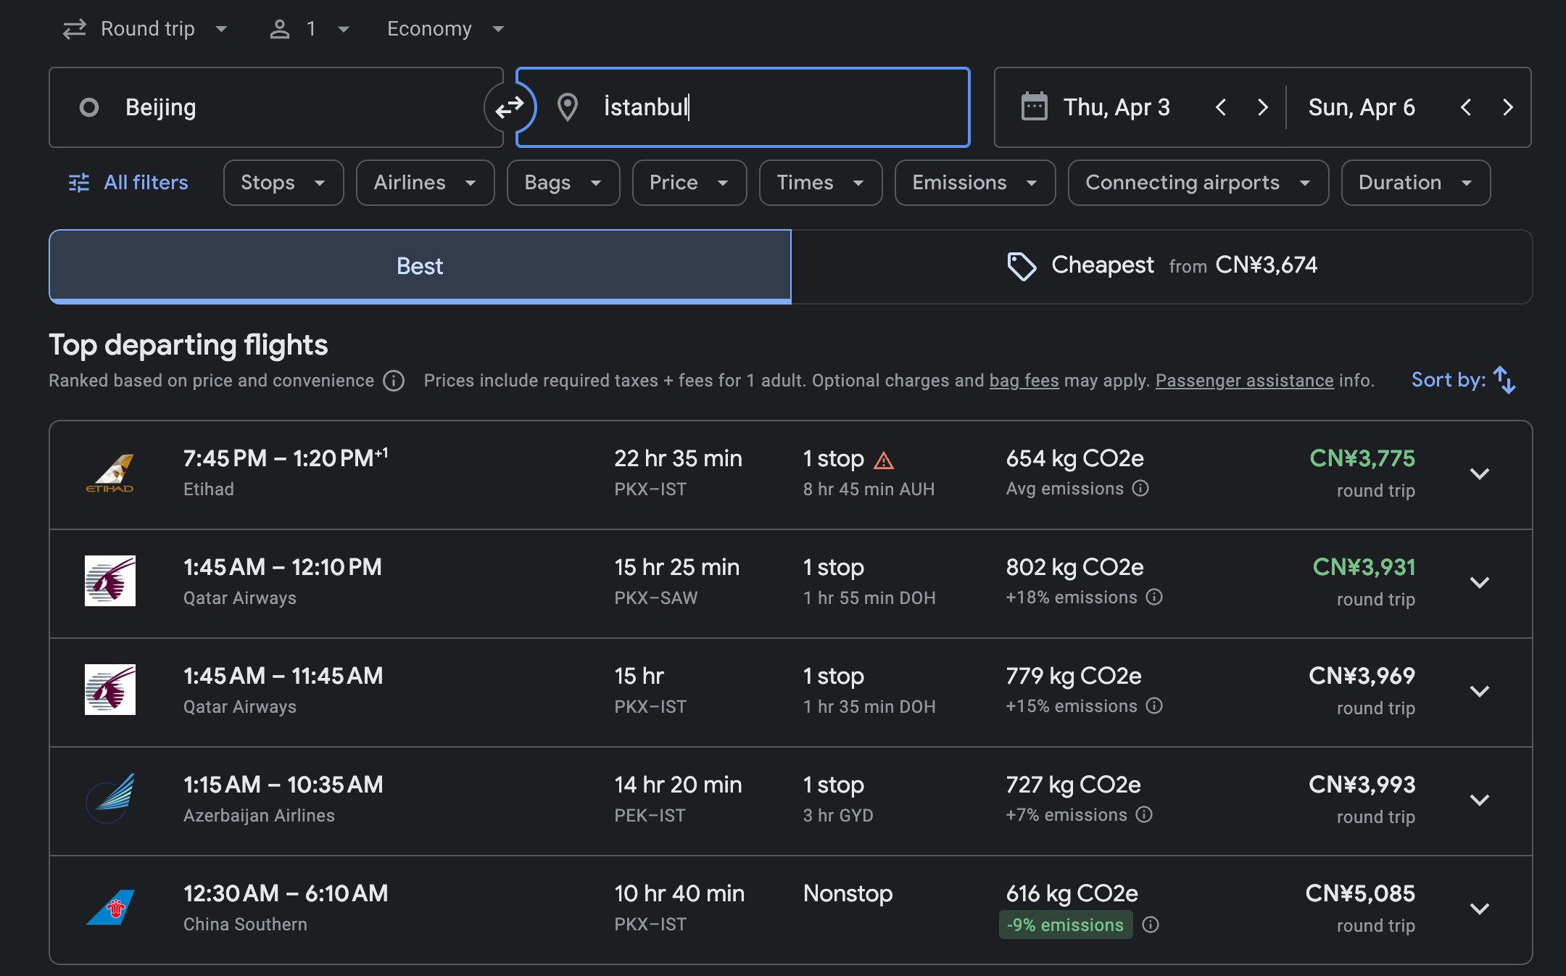Click the Sun, Apr 6 return date
The image size is (1566, 976).
click(1362, 107)
